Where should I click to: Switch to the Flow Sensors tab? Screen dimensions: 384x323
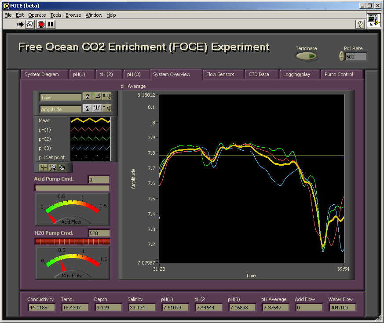click(223, 74)
